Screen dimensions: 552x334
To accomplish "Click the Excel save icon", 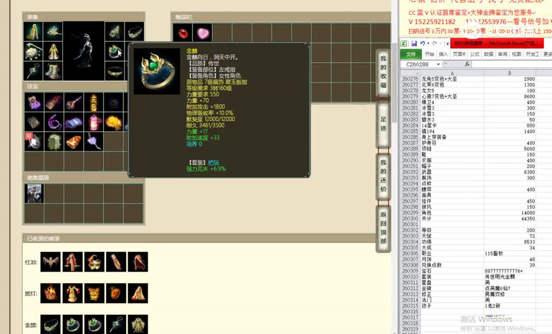I will pos(414,43).
